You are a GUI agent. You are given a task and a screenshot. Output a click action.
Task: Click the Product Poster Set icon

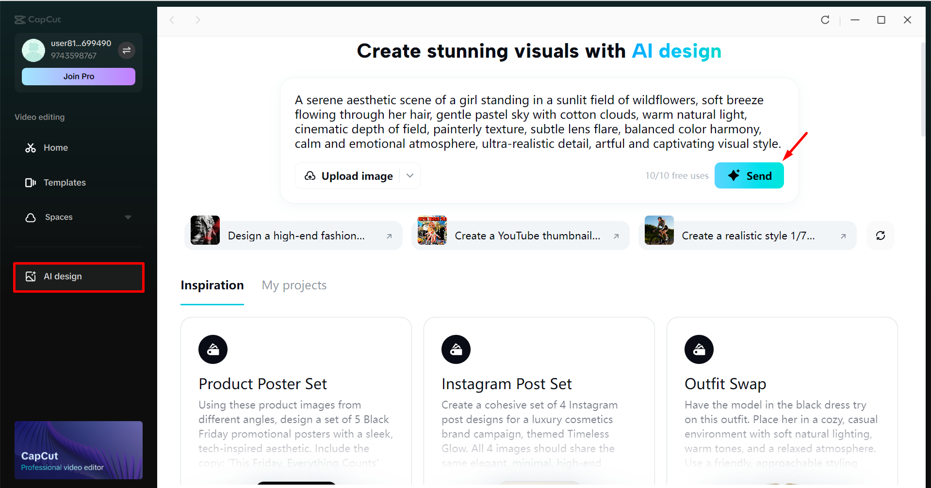point(213,349)
